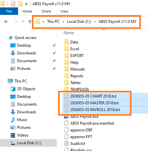Screen dimensions: 148x151
Task: Select the Tables folder
Action: (75, 83)
